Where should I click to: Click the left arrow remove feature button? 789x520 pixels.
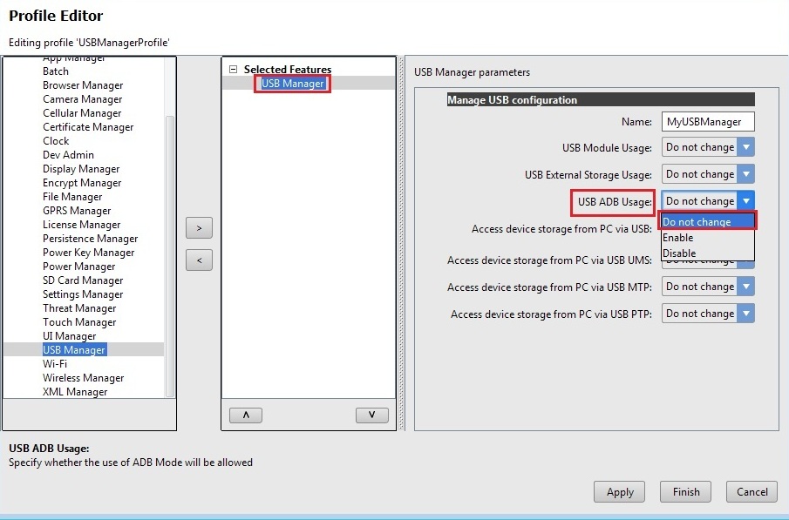pyautogui.click(x=199, y=260)
